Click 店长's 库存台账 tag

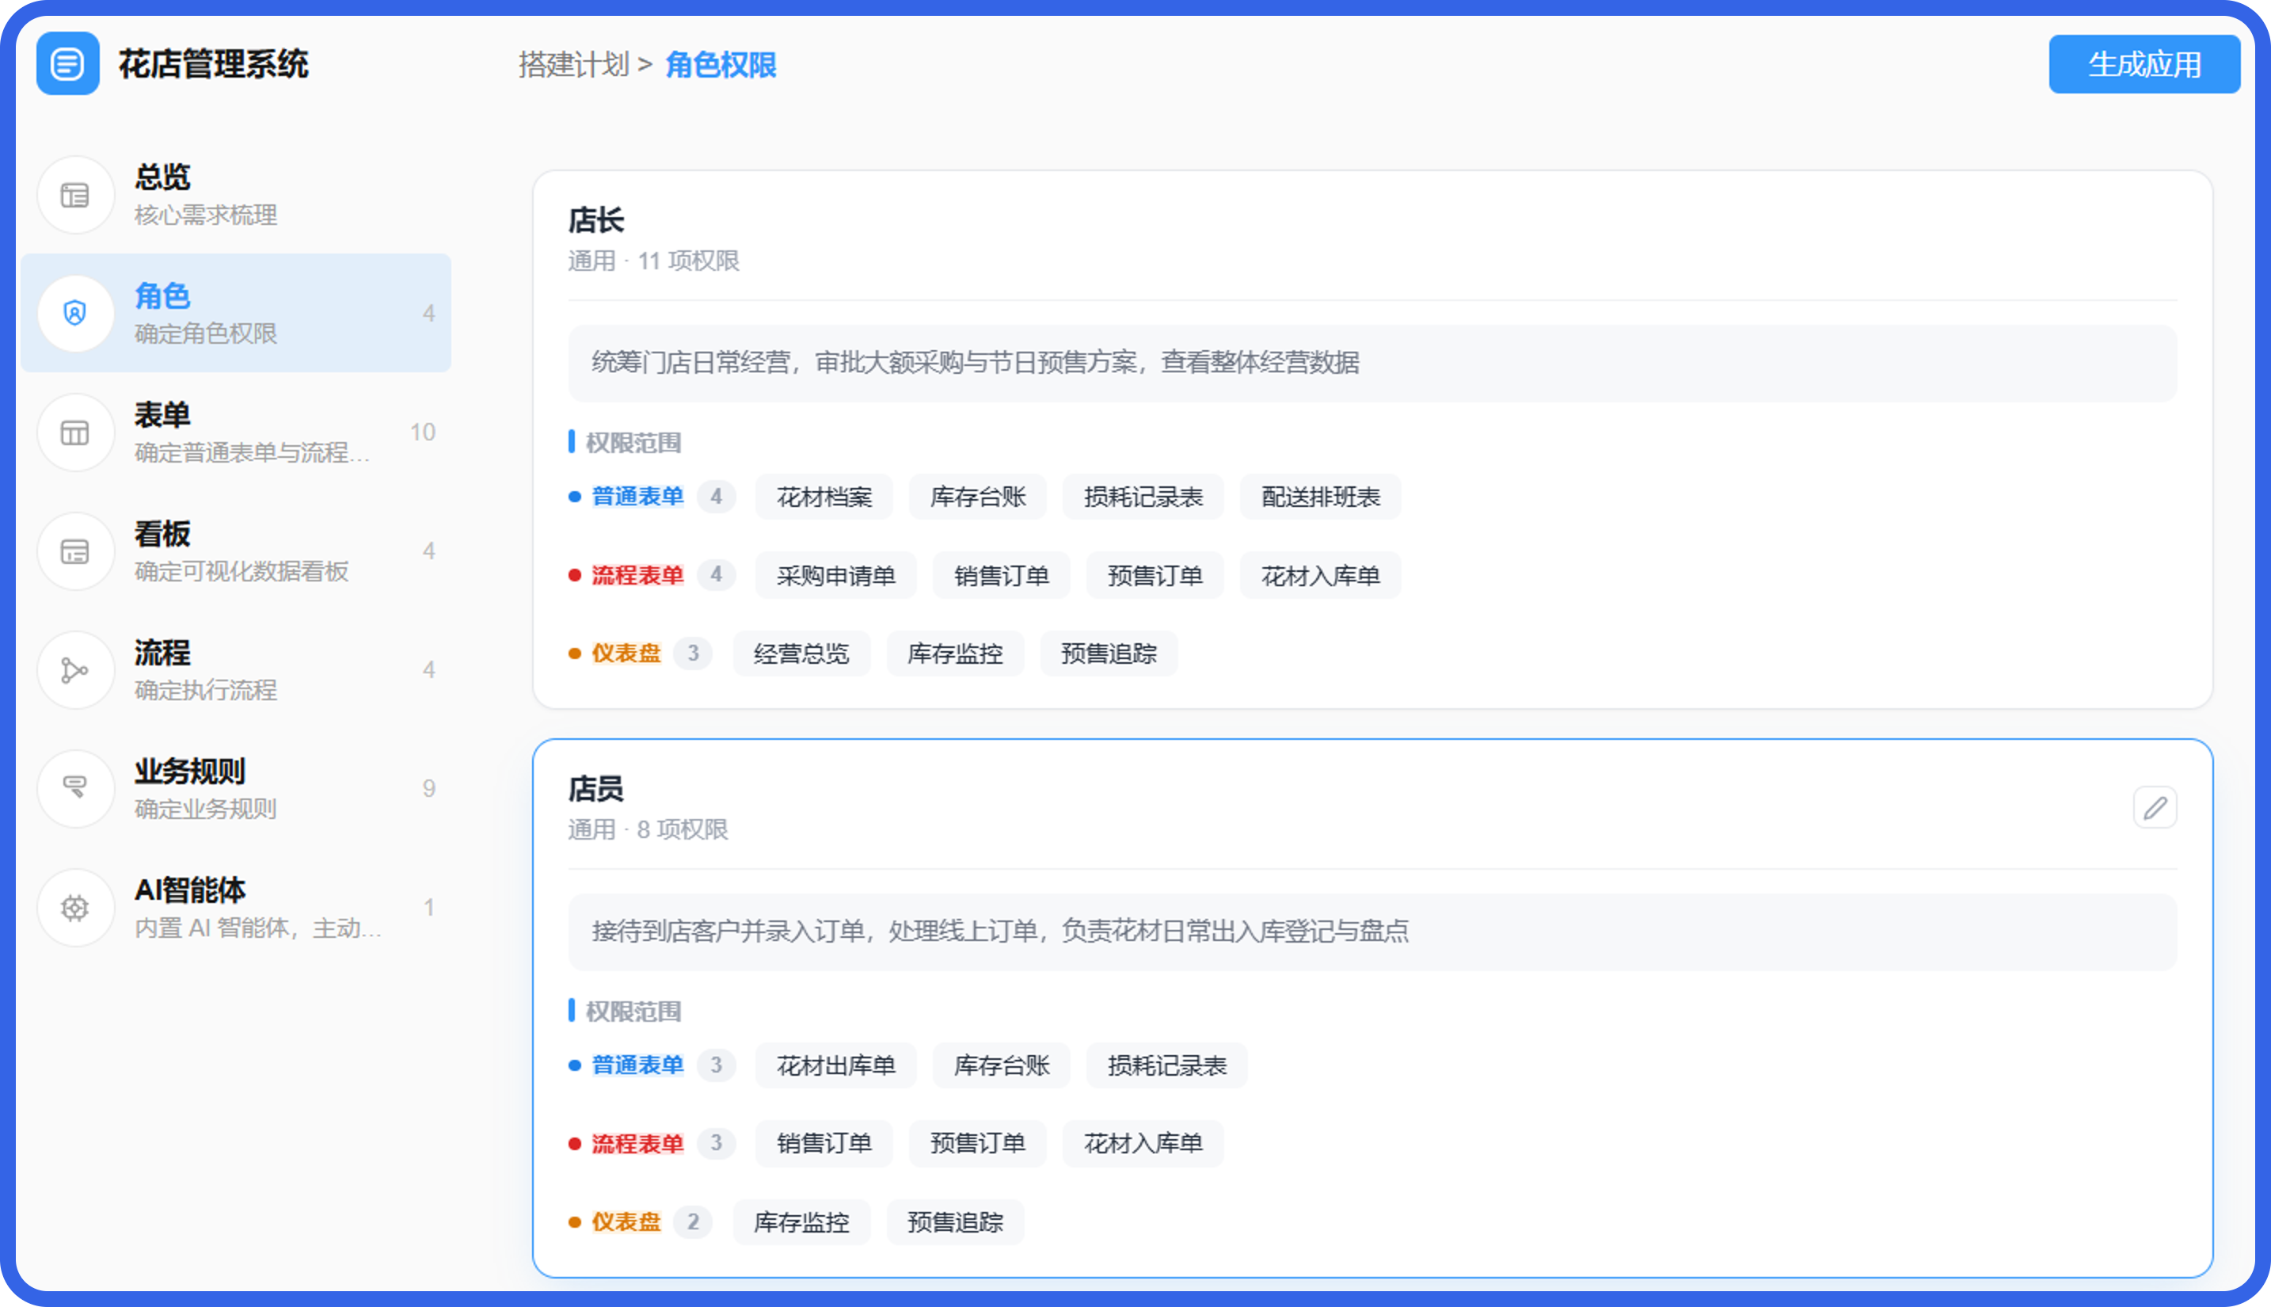(977, 497)
